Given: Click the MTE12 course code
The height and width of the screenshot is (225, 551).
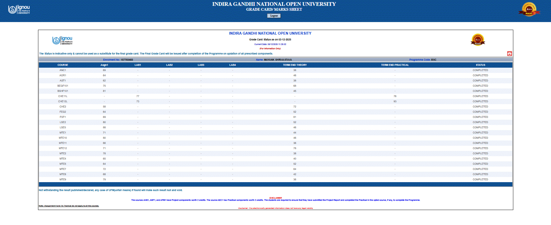Looking at the screenshot, I should click(x=63, y=148).
